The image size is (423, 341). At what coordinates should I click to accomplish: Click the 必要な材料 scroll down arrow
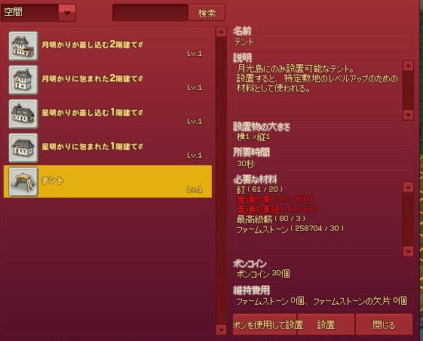(408, 251)
